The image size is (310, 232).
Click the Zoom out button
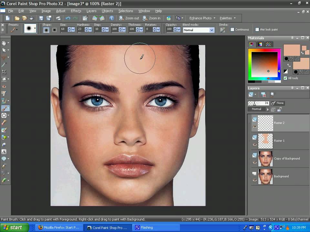(x=129, y=18)
